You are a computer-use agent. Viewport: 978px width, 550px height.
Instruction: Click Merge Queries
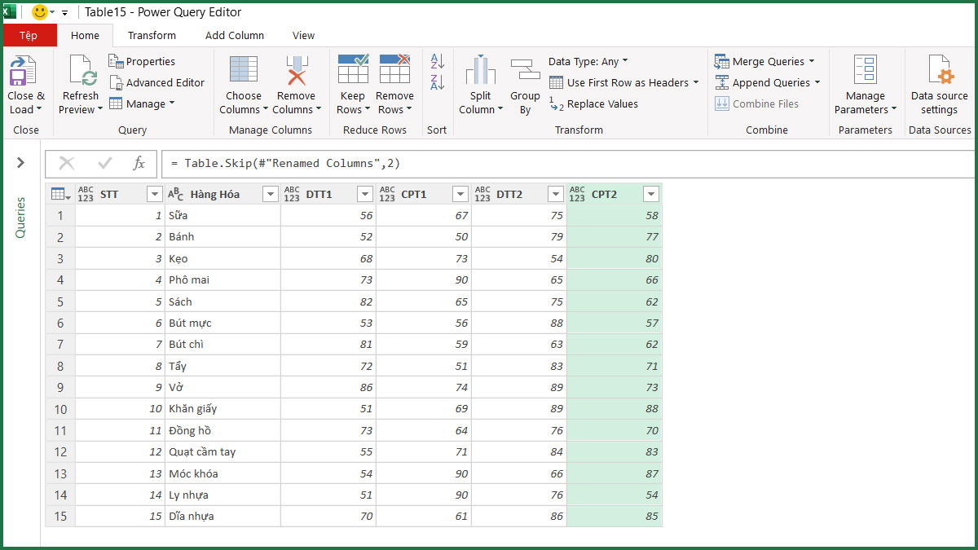pyautogui.click(x=764, y=60)
